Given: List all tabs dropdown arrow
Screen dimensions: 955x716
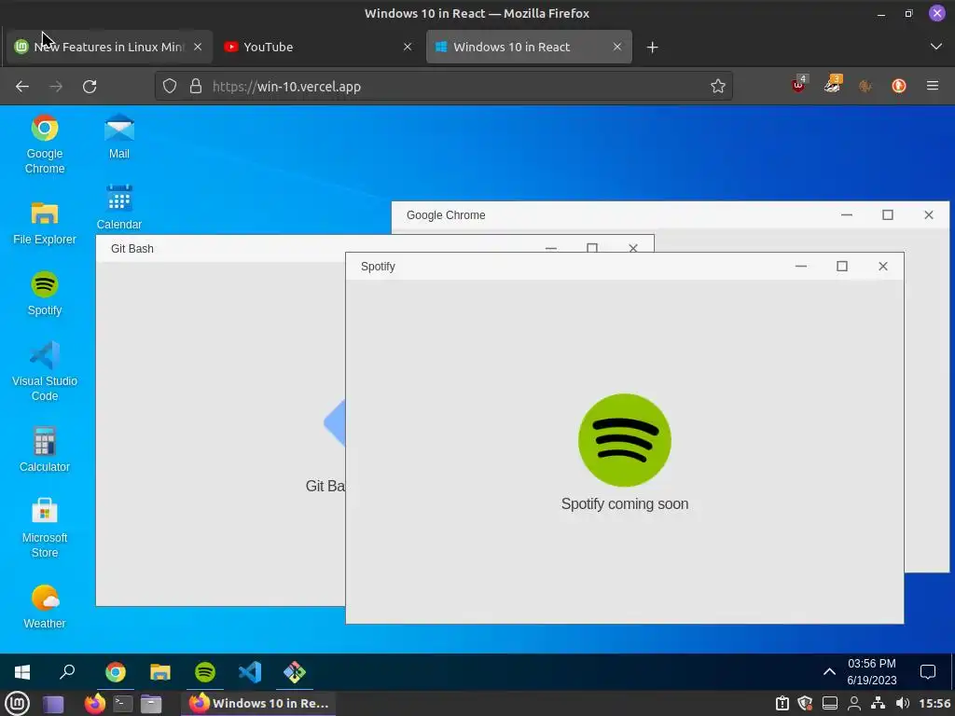Looking at the screenshot, I should tap(935, 47).
